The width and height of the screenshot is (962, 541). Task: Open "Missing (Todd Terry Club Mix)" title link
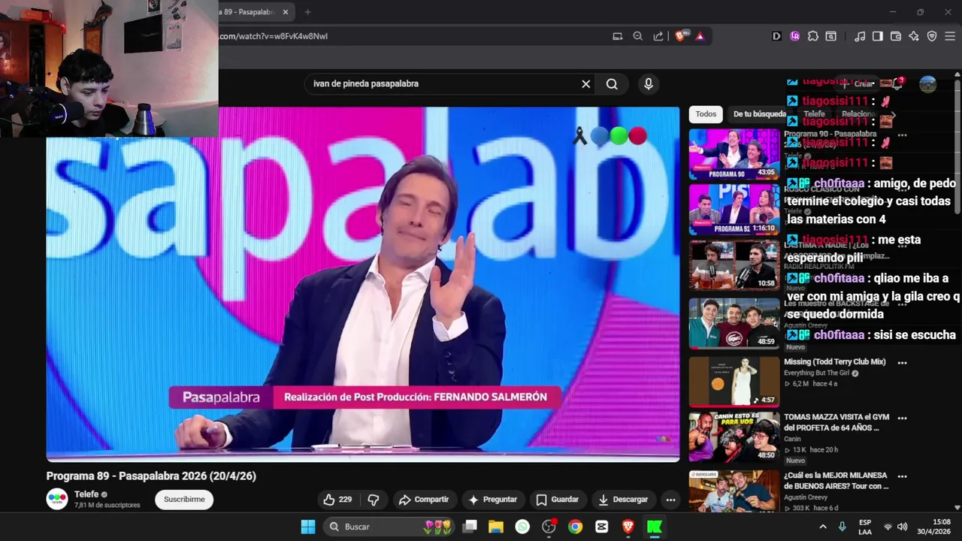pyautogui.click(x=835, y=362)
